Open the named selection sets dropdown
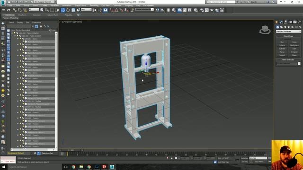 [144, 9]
